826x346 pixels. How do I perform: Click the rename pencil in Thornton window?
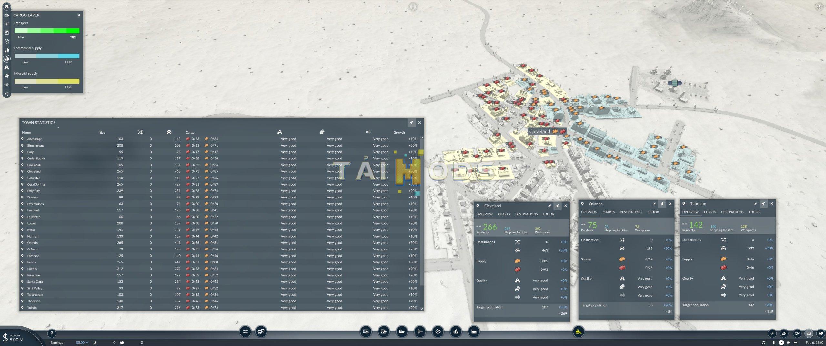(x=755, y=204)
